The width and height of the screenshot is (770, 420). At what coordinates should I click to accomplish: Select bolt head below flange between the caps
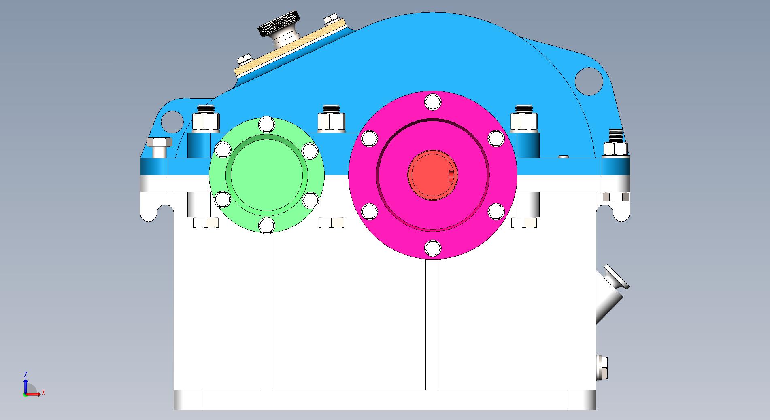click(x=331, y=223)
